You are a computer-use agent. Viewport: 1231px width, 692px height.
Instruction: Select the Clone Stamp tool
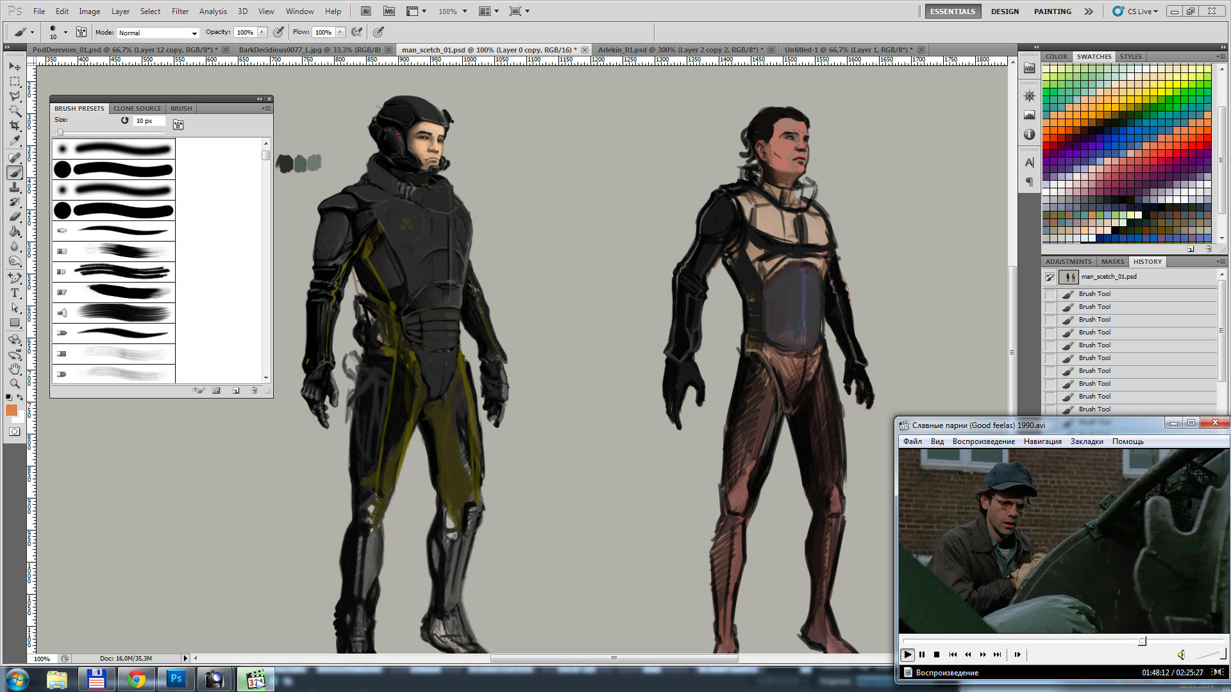click(x=15, y=187)
